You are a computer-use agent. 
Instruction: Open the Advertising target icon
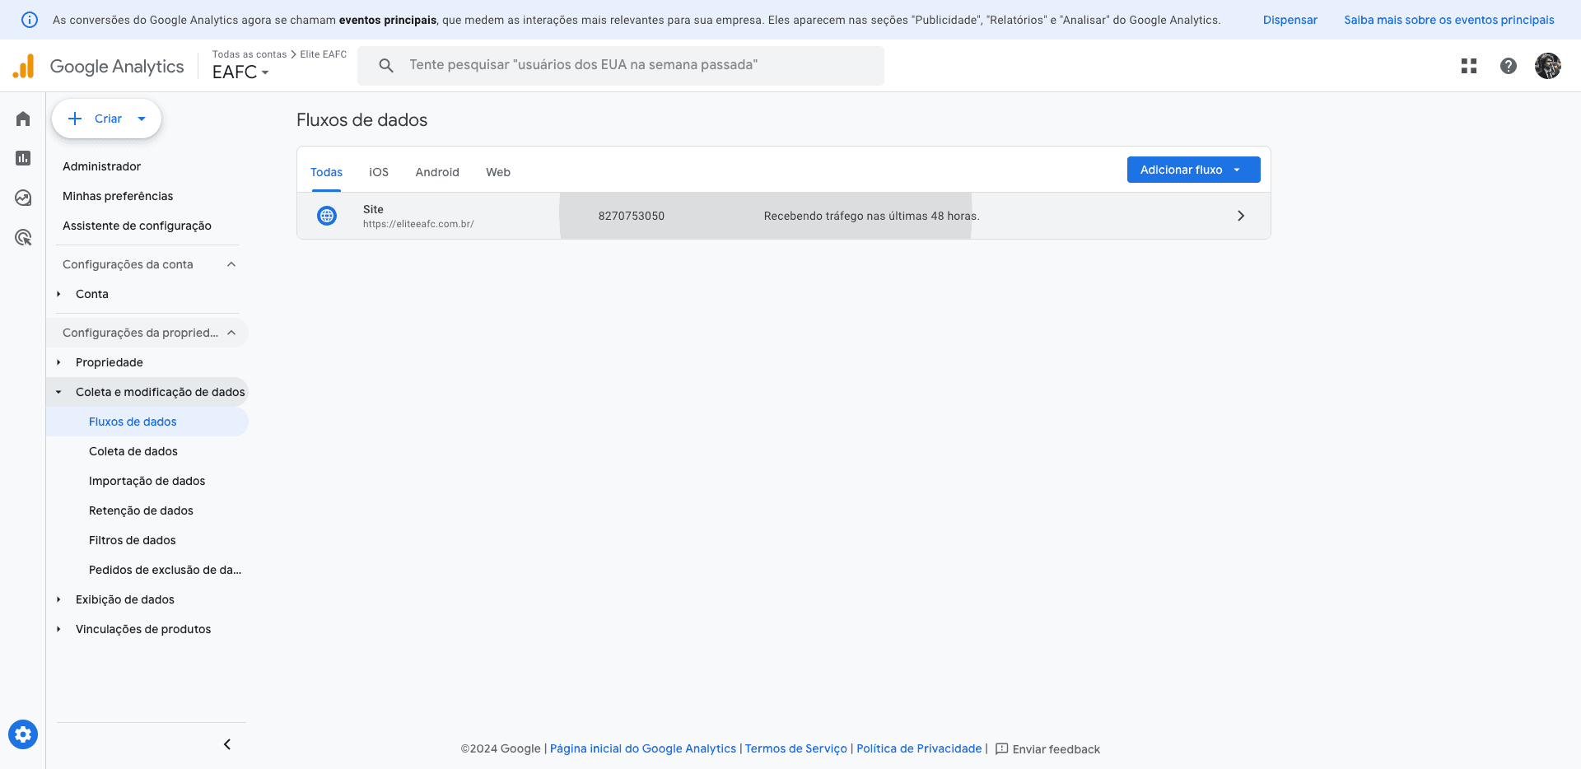(23, 237)
